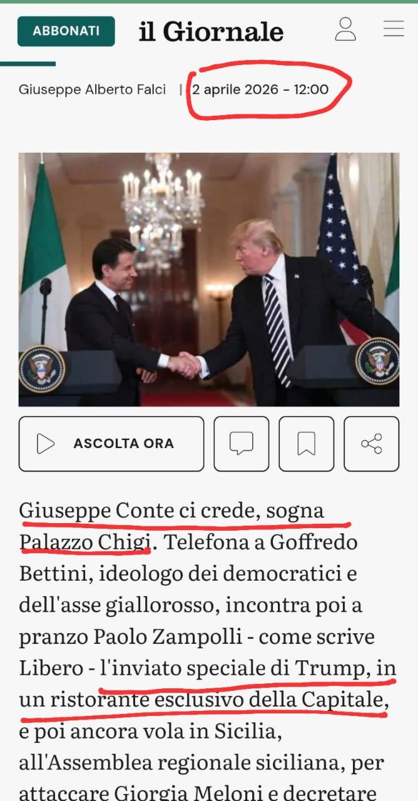This screenshot has width=418, height=801.
Task: Tap the ABBONATI subscribe button
Action: point(66,31)
